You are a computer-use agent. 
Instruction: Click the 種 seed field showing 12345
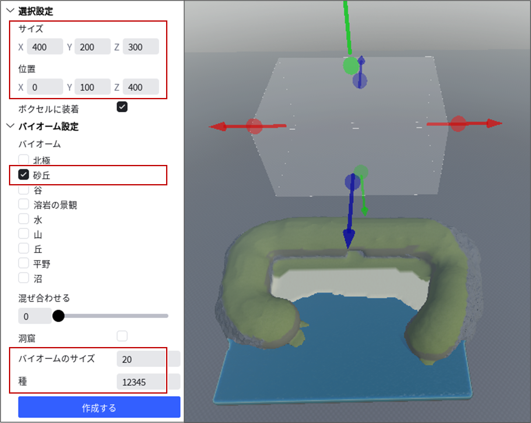(148, 382)
